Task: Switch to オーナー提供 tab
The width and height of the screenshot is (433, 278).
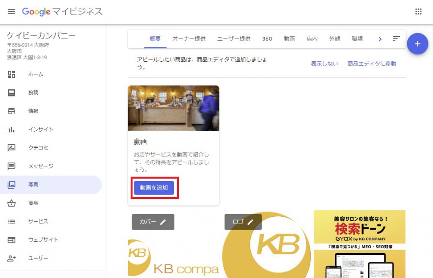Action: 189,39
